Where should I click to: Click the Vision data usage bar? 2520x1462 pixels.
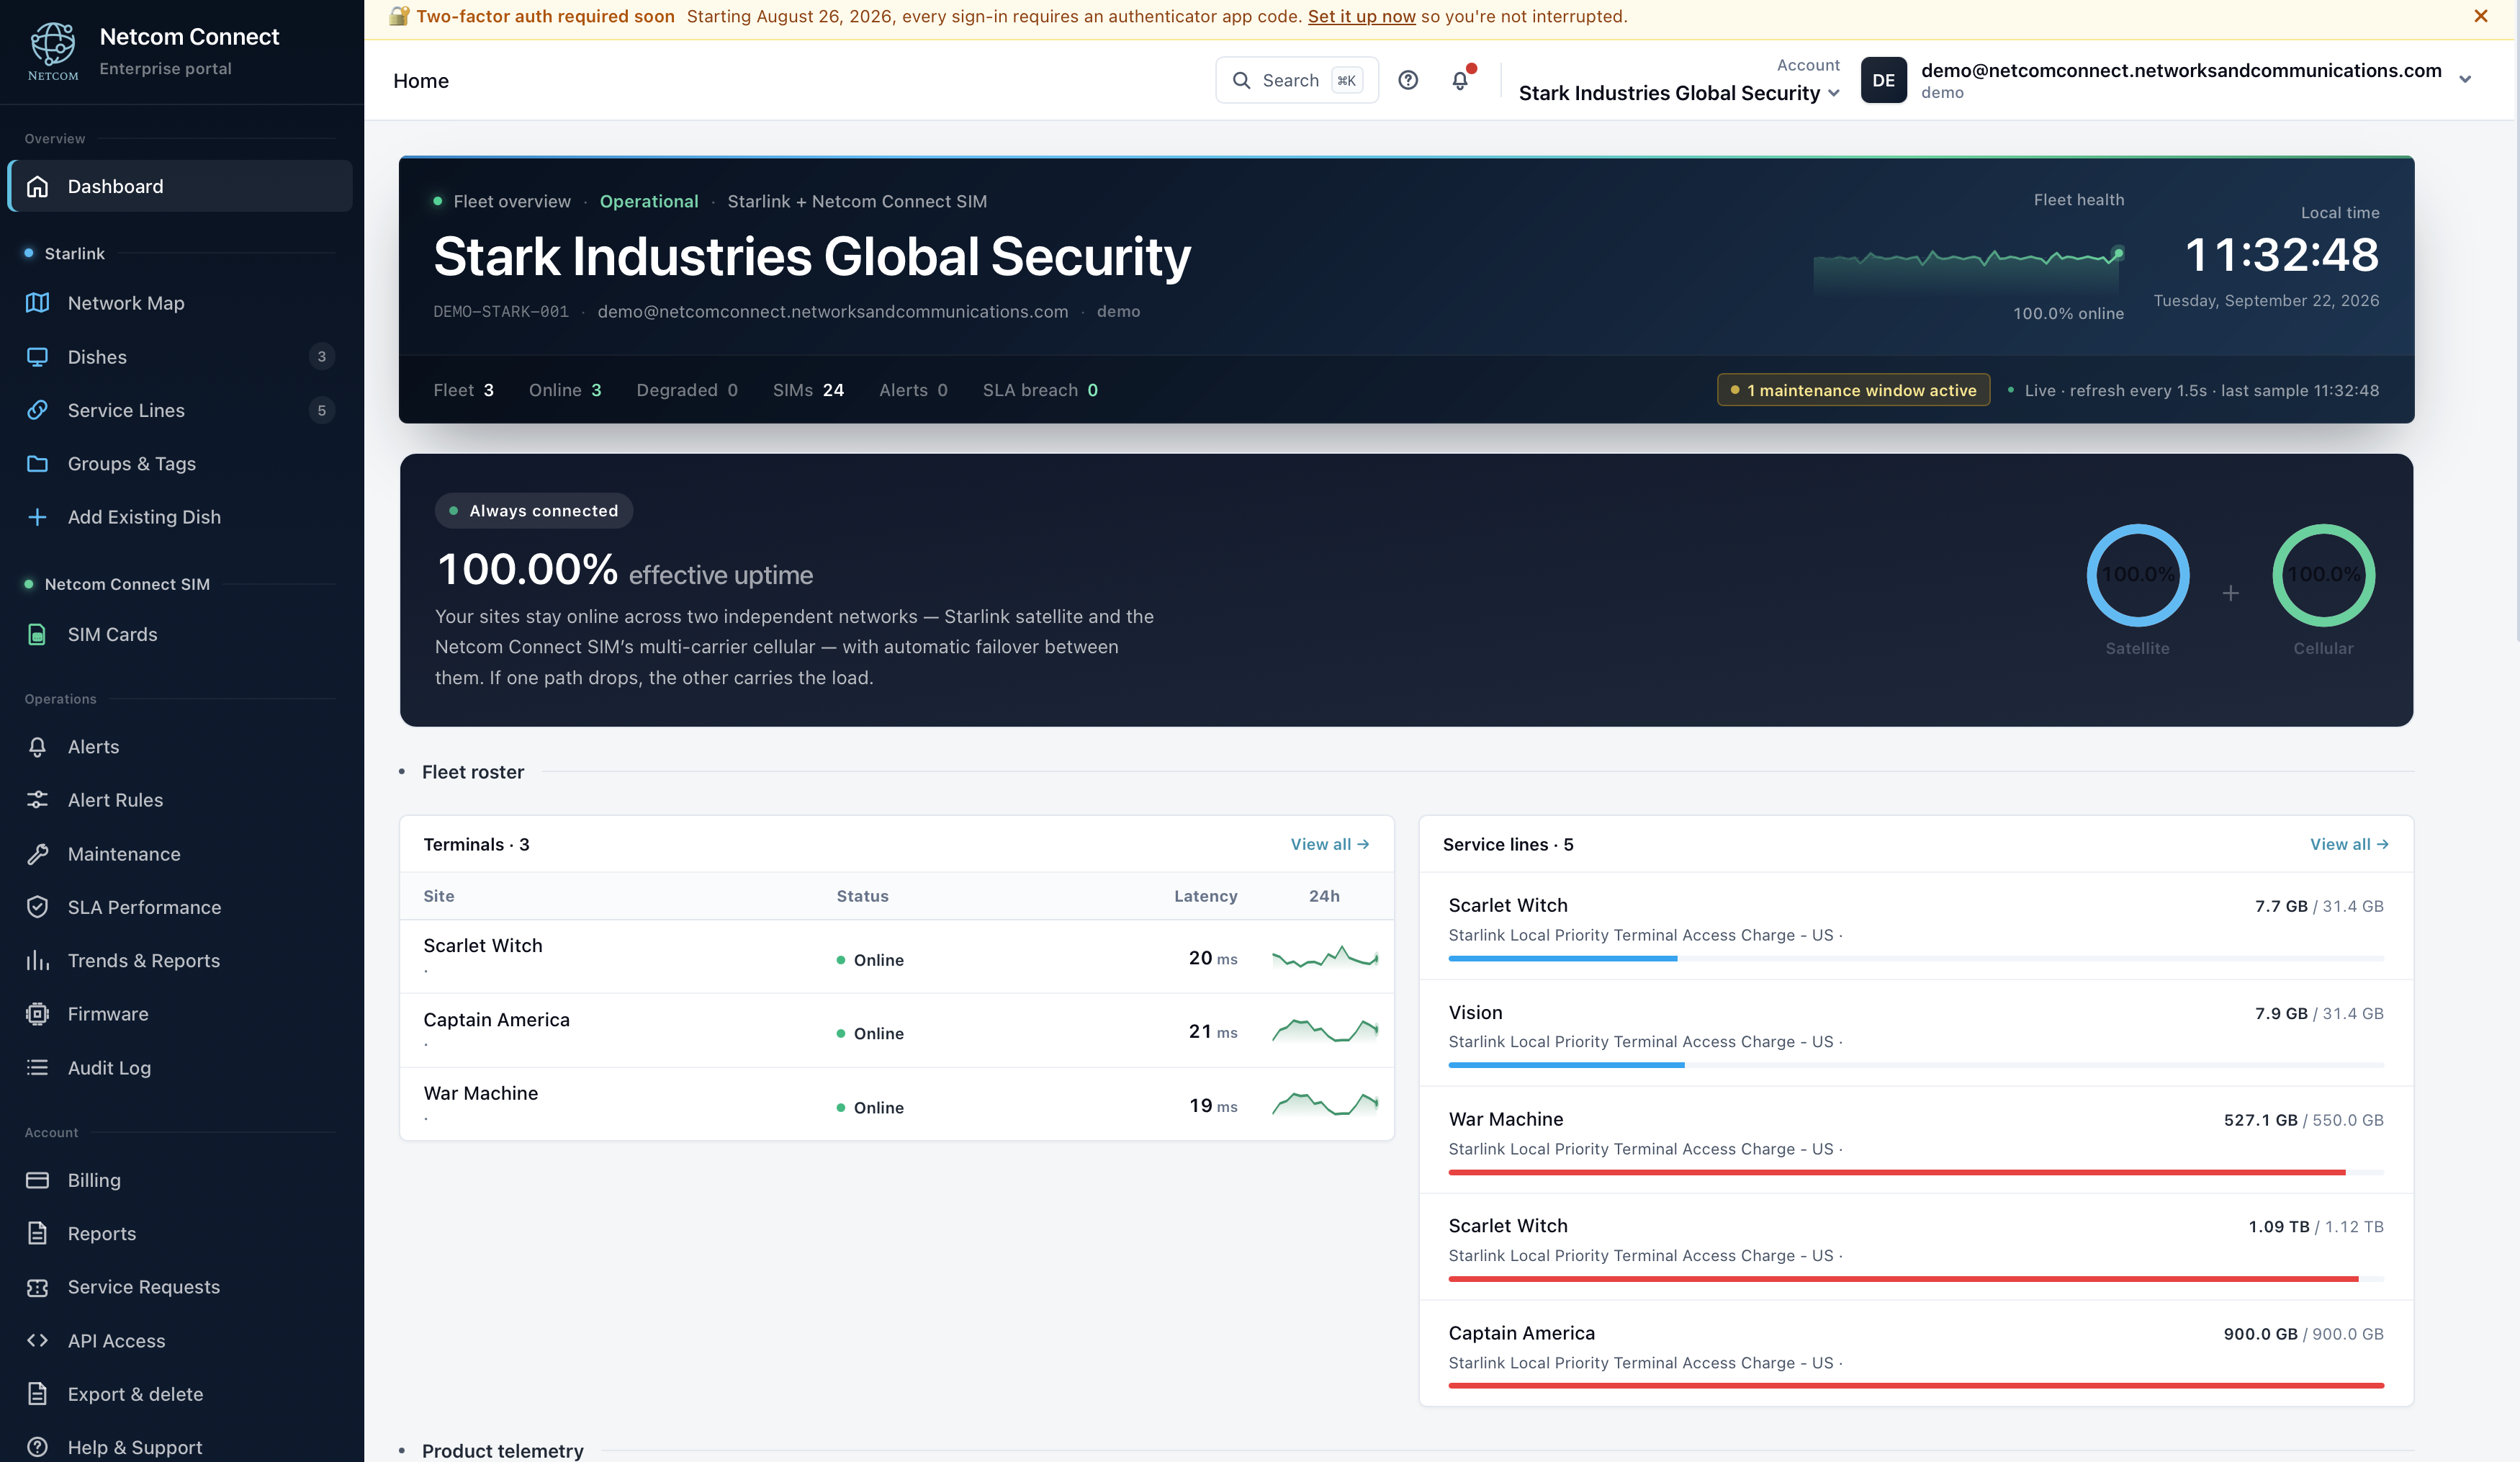click(x=1916, y=1065)
